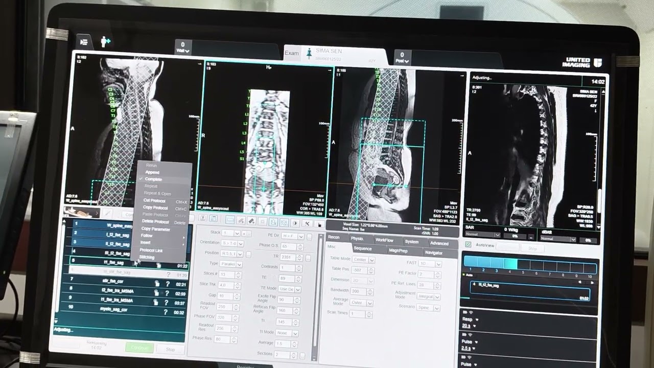This screenshot has width=654, height=368.
Task: Choose Delete Protocol in the context menu
Action: coord(155,222)
